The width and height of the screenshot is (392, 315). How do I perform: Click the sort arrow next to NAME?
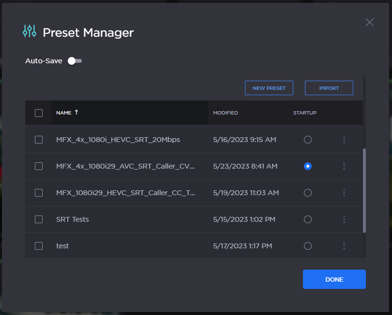click(75, 112)
